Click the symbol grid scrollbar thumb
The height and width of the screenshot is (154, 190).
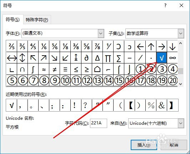click(x=181, y=71)
